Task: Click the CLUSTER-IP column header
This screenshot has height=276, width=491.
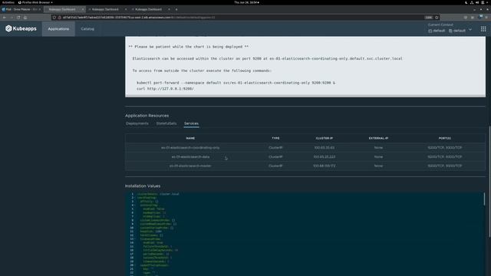Action: tap(324, 138)
